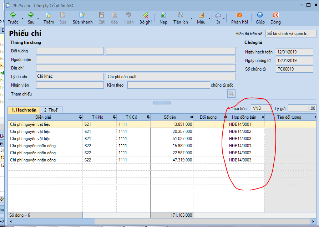Open the Tiện ích utilities tool

point(181,18)
